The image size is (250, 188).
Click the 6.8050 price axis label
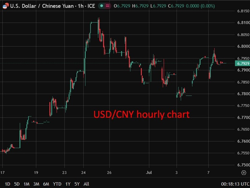point(244,35)
